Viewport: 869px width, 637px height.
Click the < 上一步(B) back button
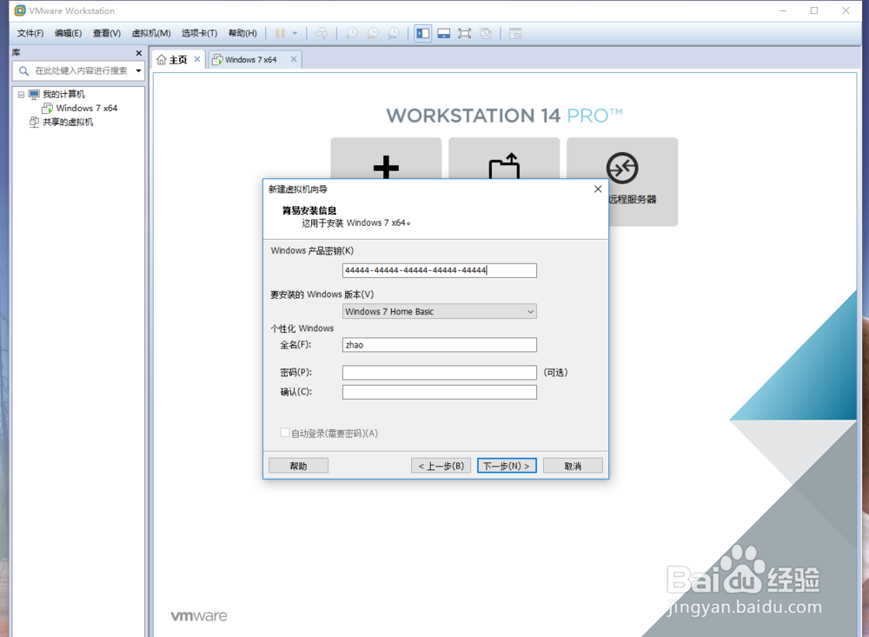tap(441, 466)
